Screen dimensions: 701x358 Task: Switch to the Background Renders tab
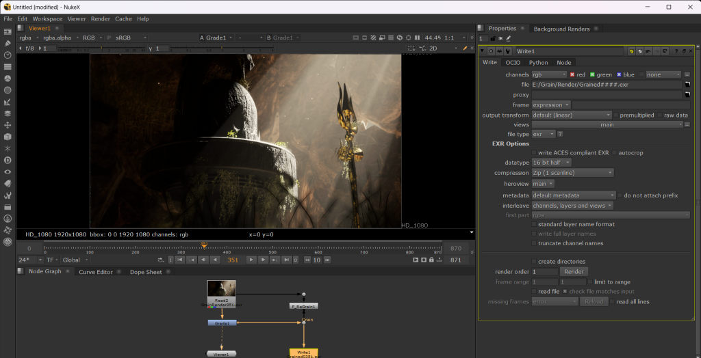[561, 29]
